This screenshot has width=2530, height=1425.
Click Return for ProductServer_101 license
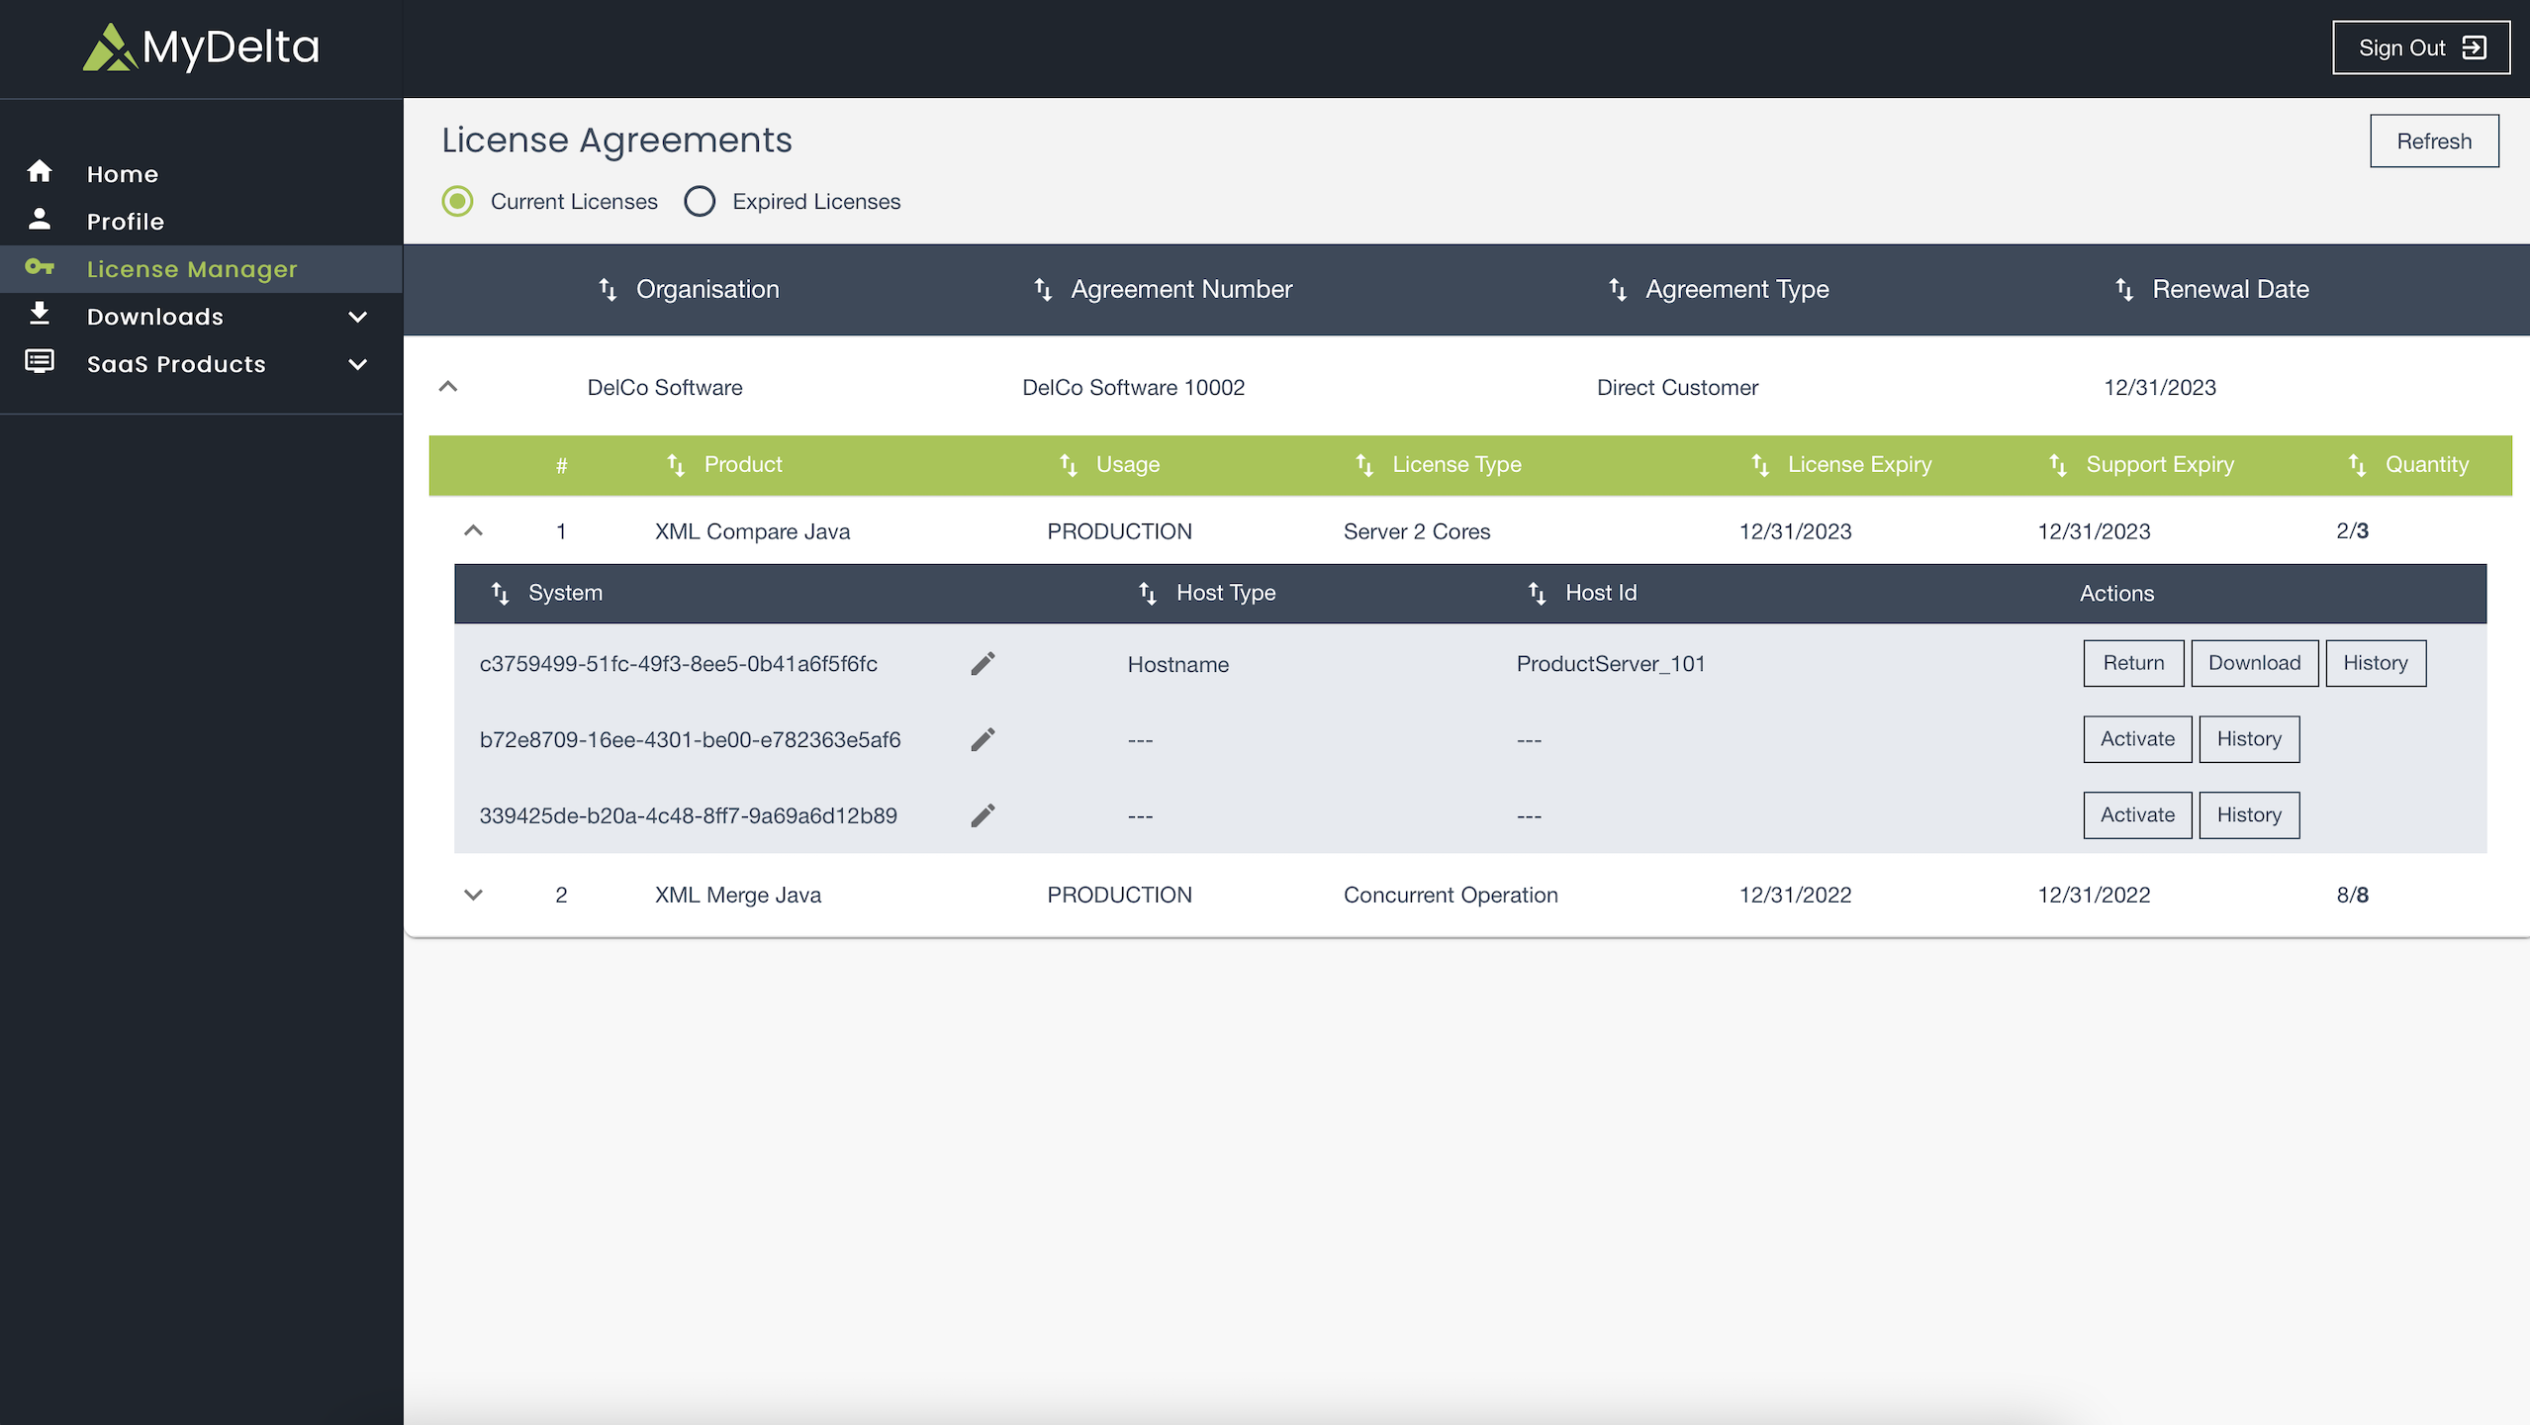(2132, 663)
